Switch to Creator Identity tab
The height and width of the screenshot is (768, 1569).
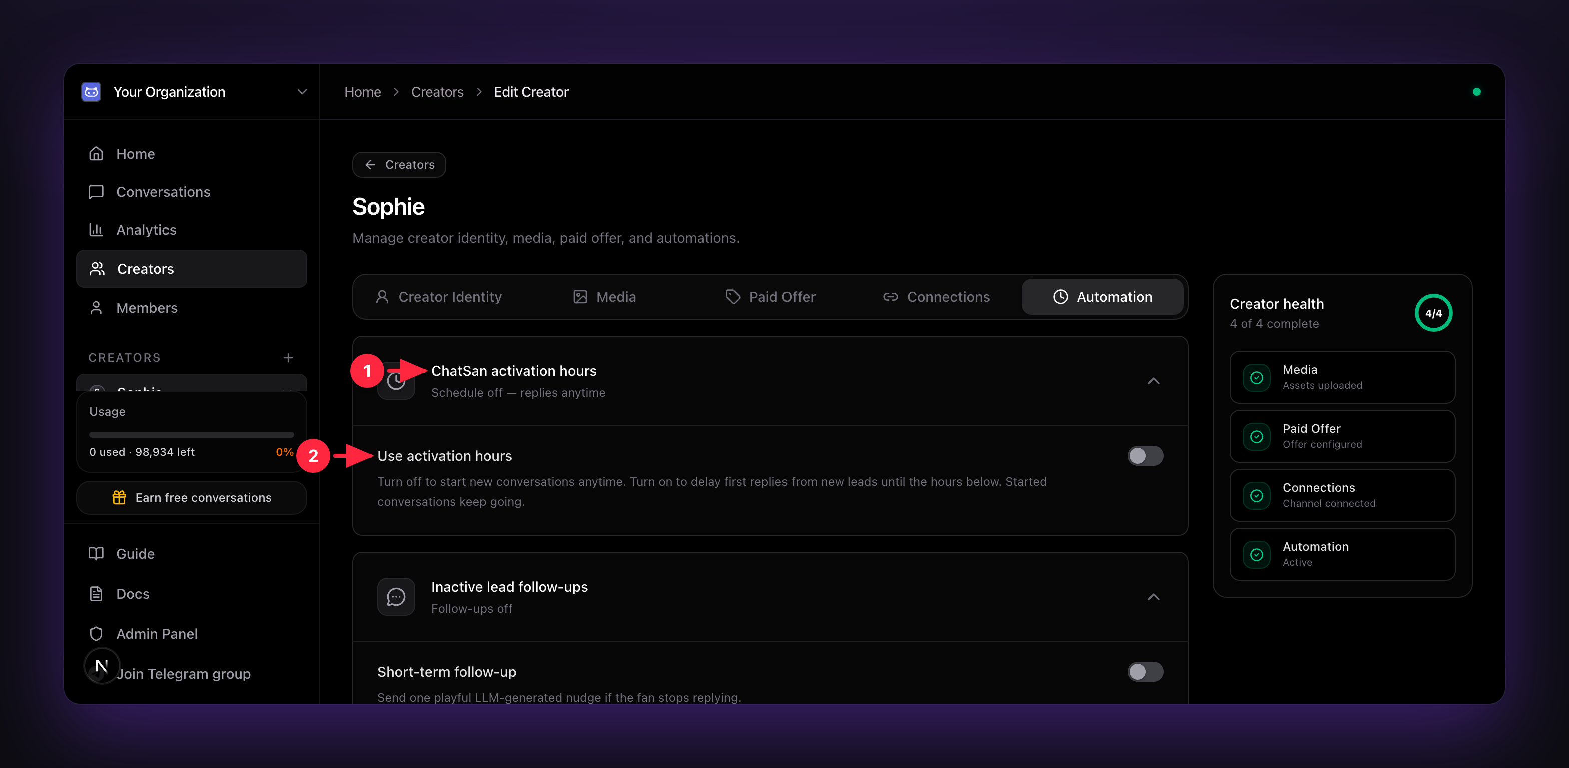pyautogui.click(x=440, y=297)
